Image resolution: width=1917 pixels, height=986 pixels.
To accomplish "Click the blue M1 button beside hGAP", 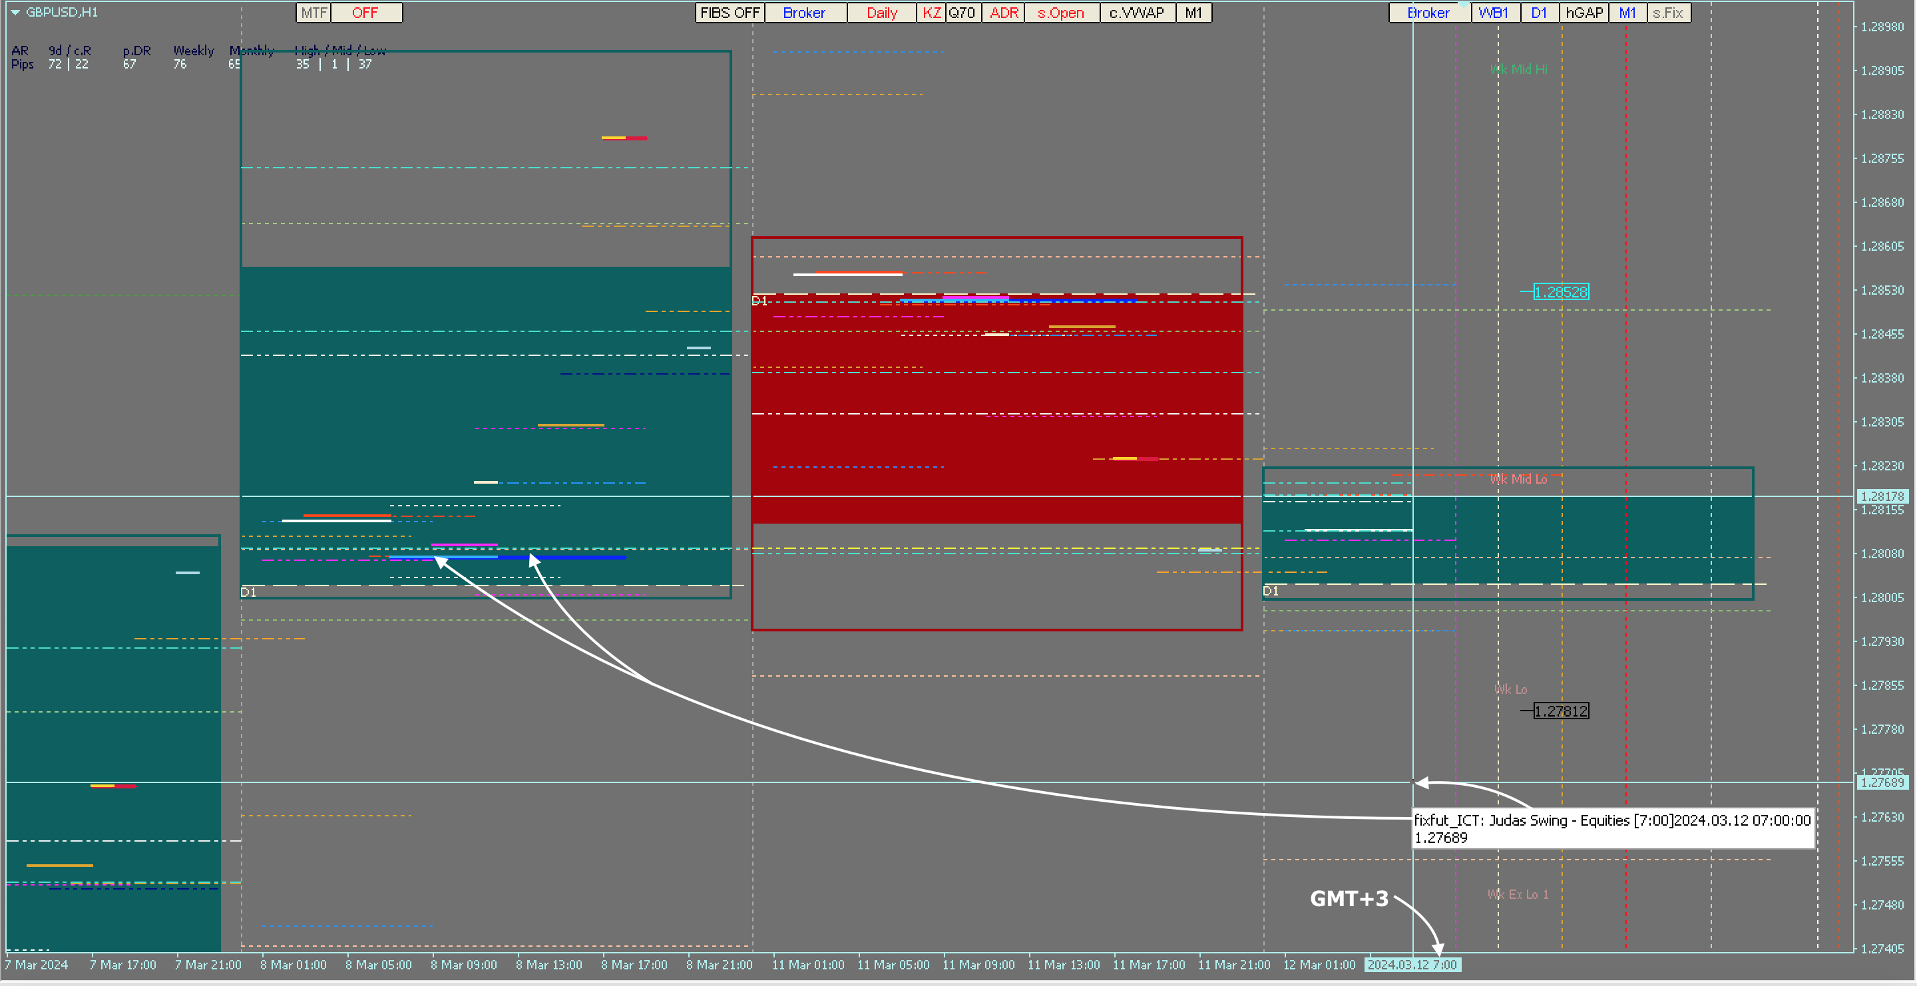I will (1627, 13).
